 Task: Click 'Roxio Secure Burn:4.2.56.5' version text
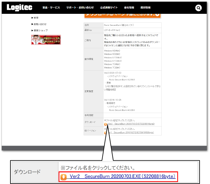pos(122,80)
